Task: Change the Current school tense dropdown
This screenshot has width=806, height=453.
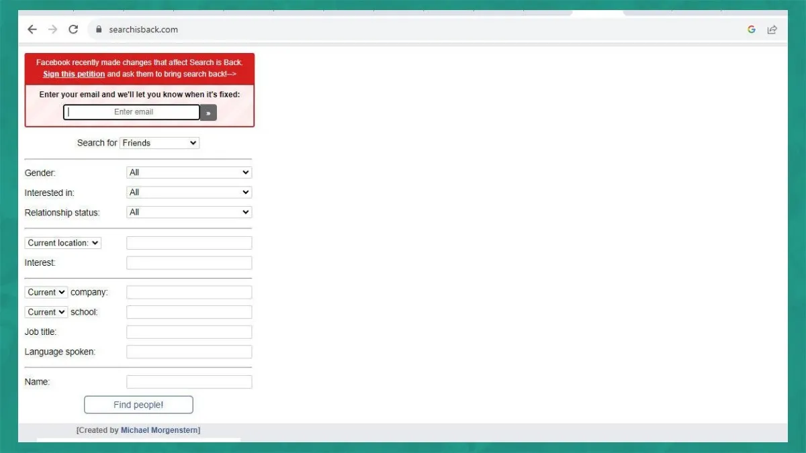Action: click(x=46, y=312)
